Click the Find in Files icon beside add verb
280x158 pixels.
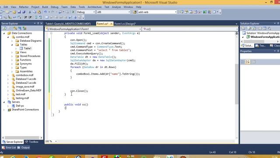pyautogui.click(x=135, y=12)
